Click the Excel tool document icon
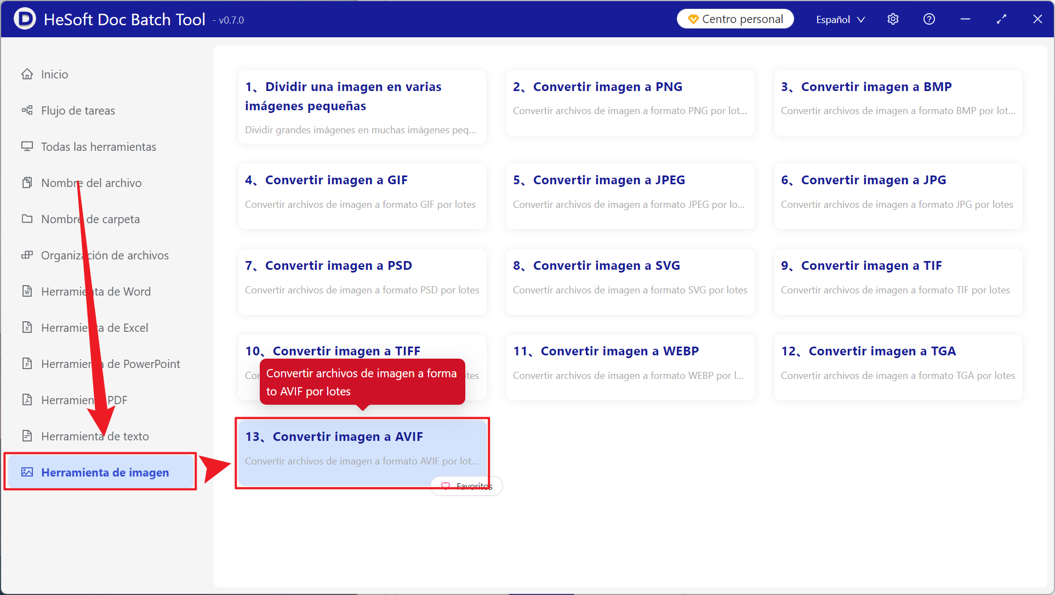 [27, 327]
